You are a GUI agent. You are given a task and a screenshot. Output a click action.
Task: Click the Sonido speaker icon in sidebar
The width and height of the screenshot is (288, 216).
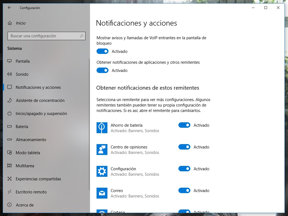point(10,74)
